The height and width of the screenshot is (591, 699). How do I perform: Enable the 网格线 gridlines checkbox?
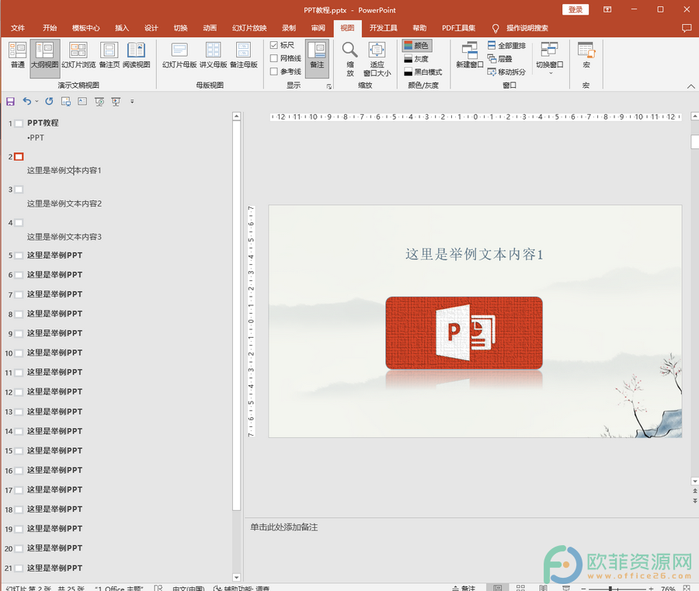[274, 58]
